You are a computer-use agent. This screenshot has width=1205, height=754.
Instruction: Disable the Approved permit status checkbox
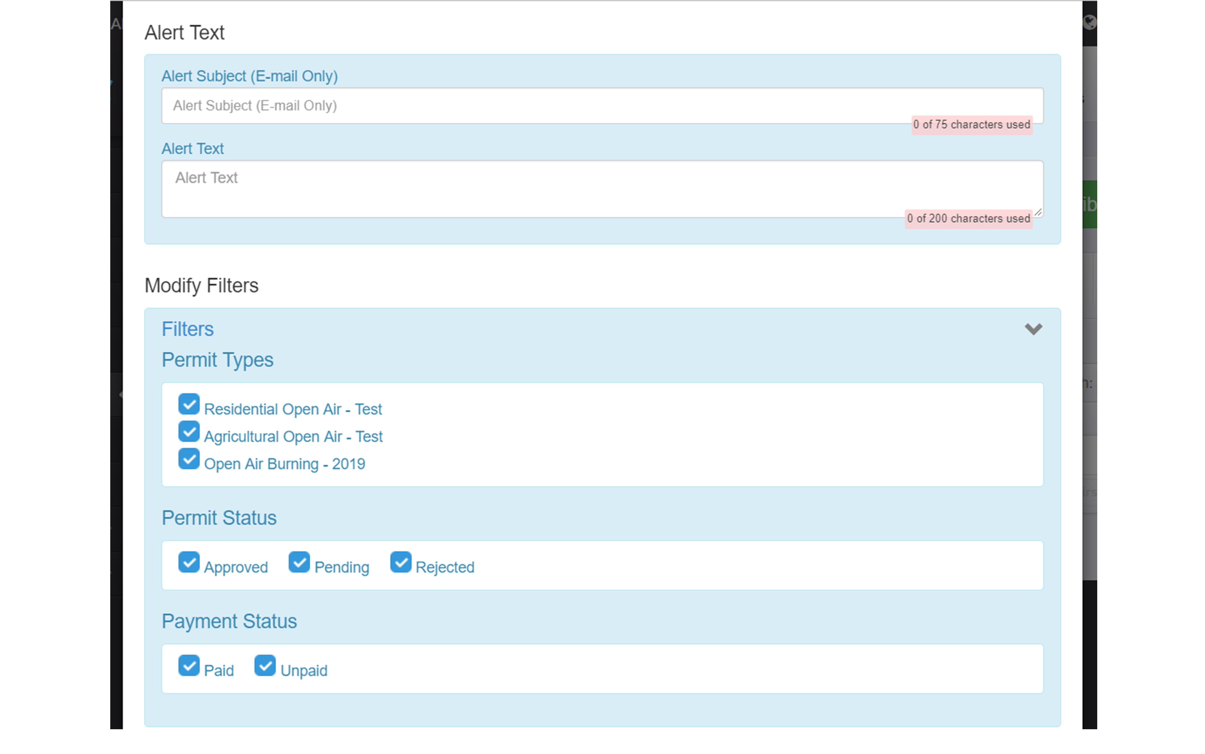[x=189, y=562]
